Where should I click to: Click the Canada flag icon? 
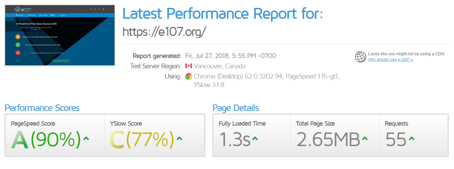coord(188,66)
